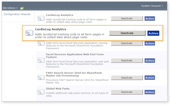Click Active badge for Excel Web Part Farm Feature

point(150,61)
